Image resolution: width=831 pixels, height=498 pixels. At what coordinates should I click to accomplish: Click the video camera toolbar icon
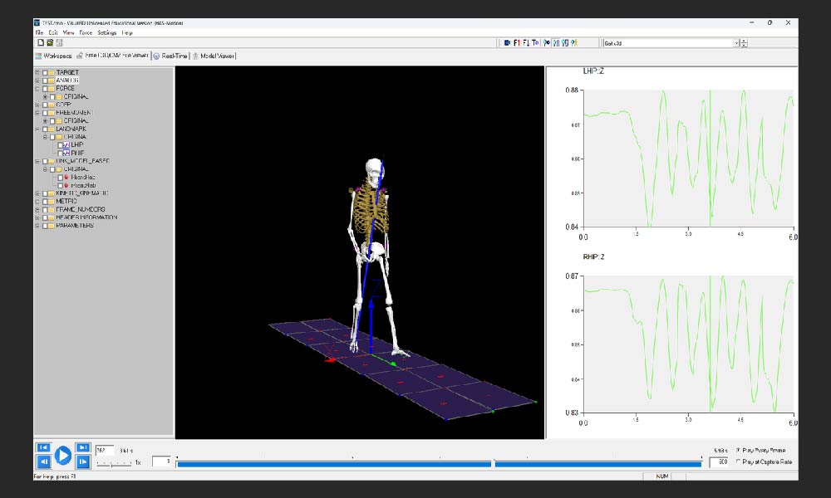(x=506, y=43)
